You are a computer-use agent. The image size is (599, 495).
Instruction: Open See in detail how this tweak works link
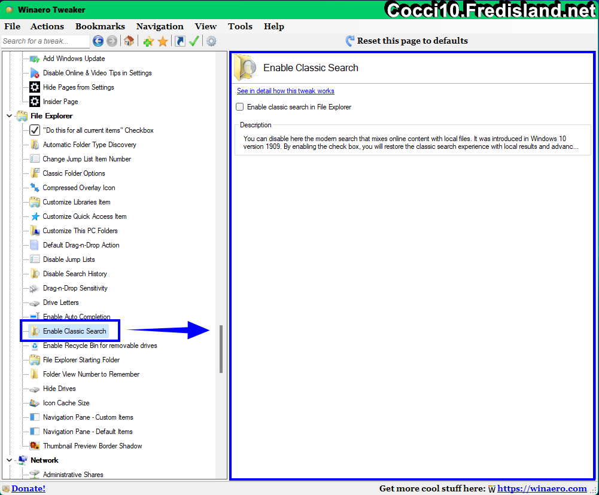(x=285, y=91)
